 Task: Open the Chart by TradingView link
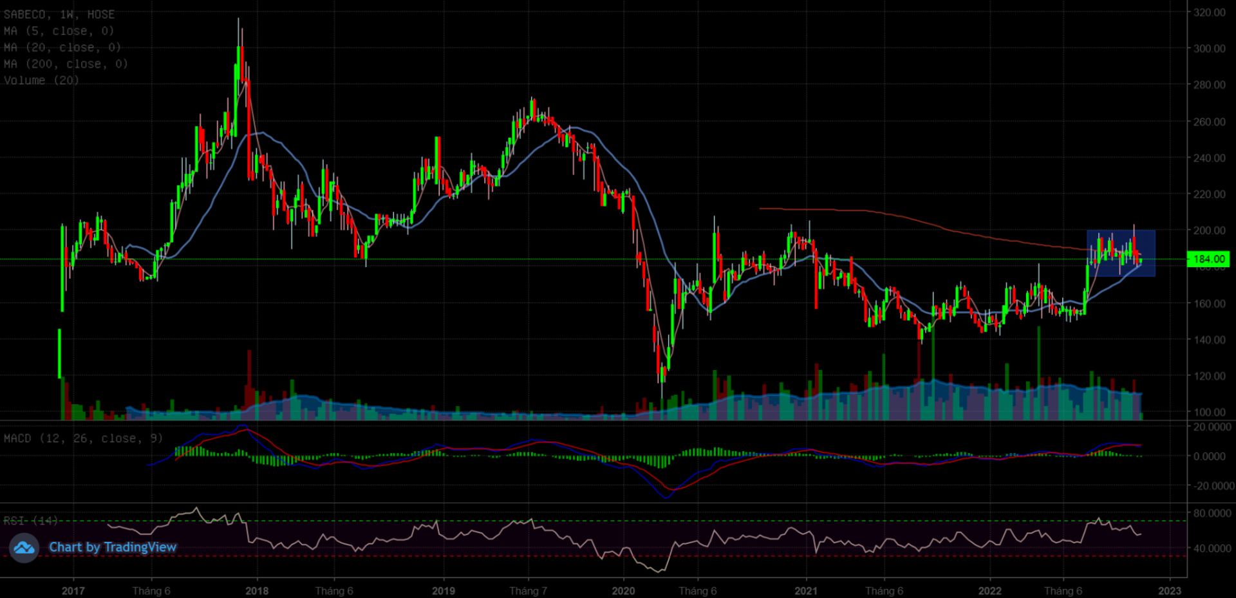click(x=113, y=547)
